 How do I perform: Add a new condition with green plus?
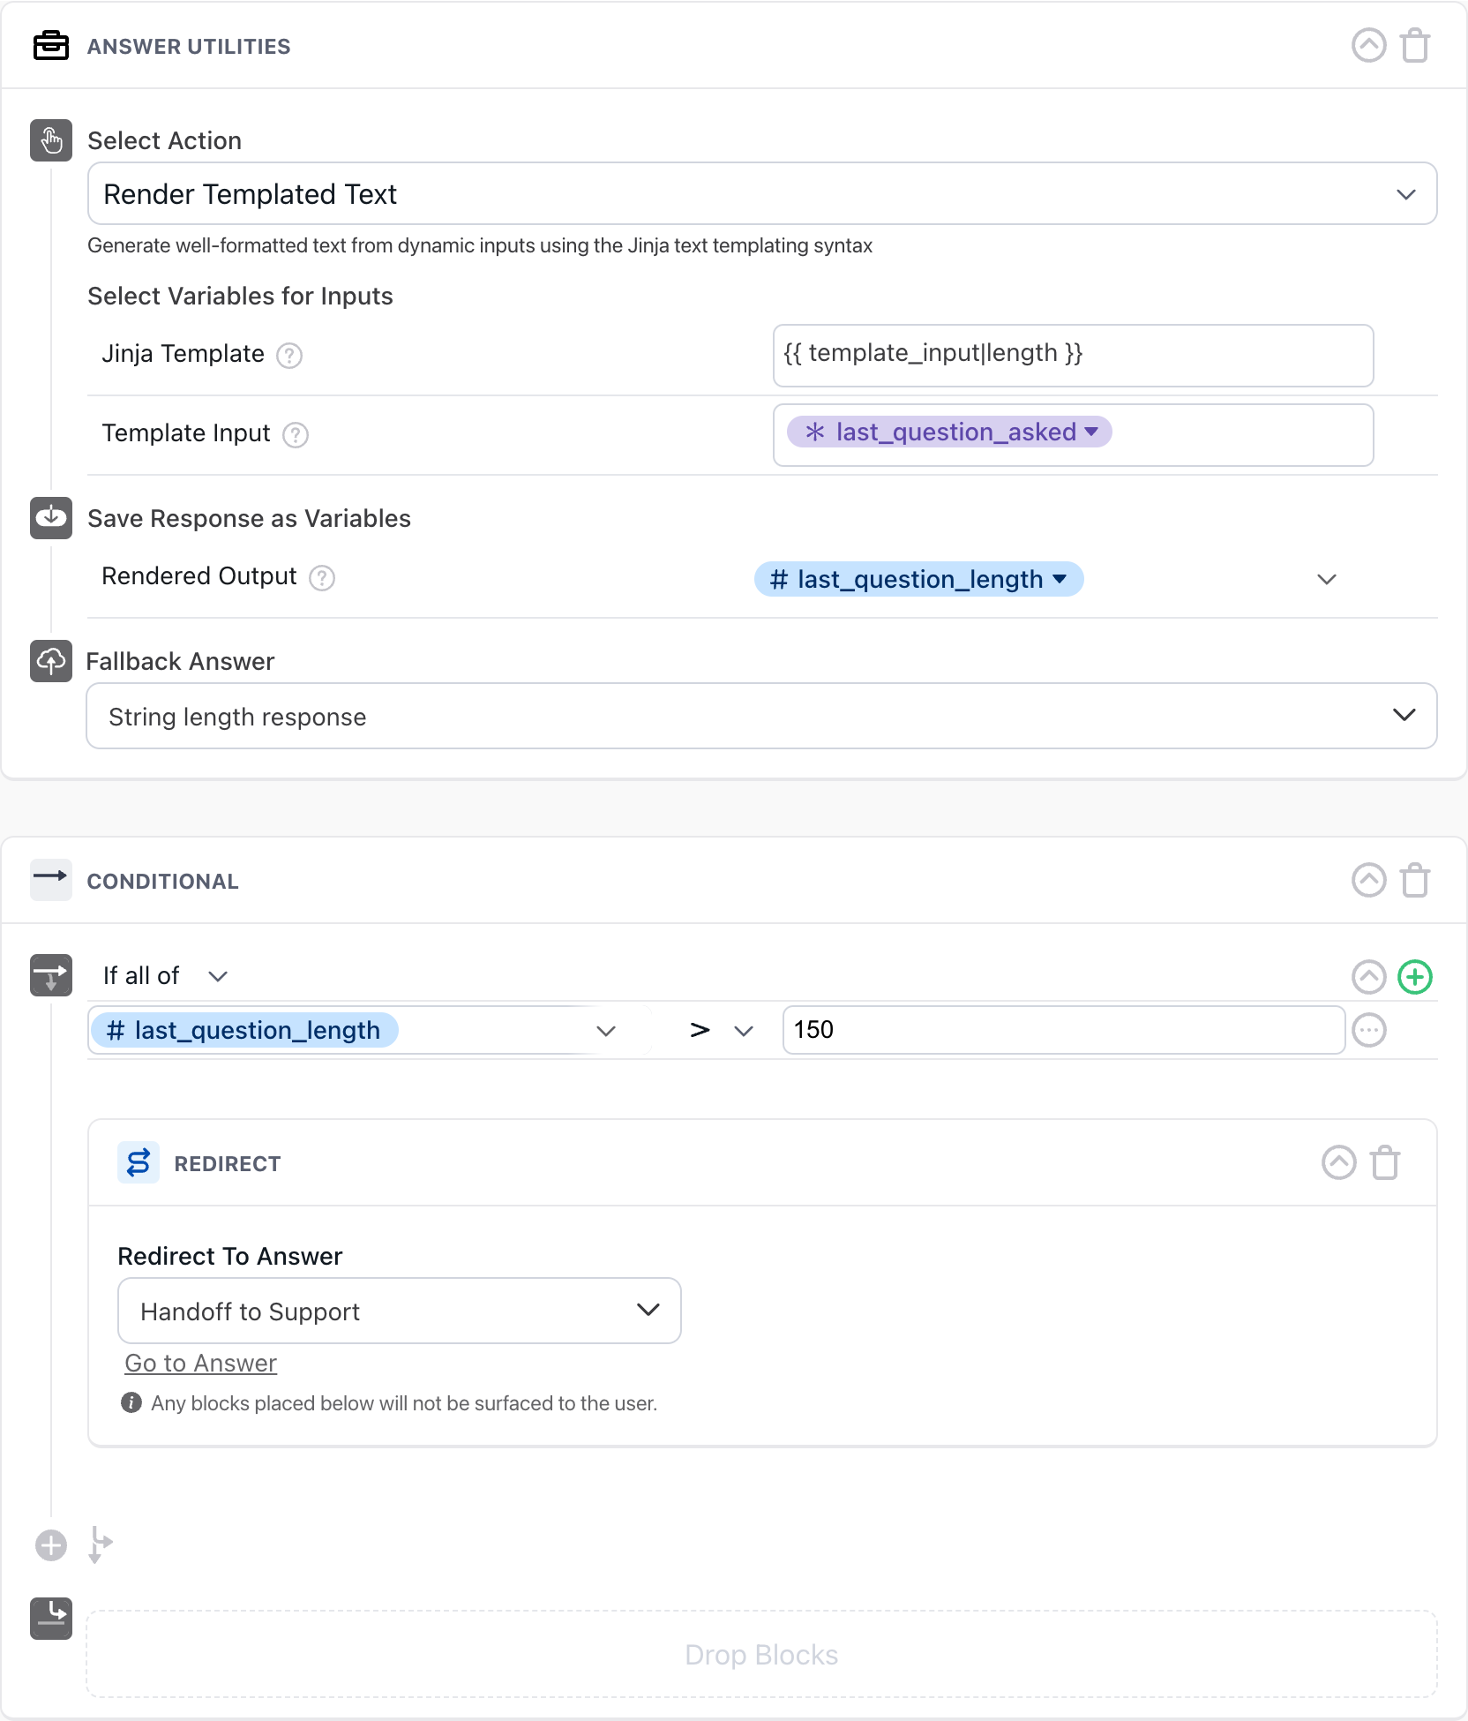pyautogui.click(x=1415, y=977)
